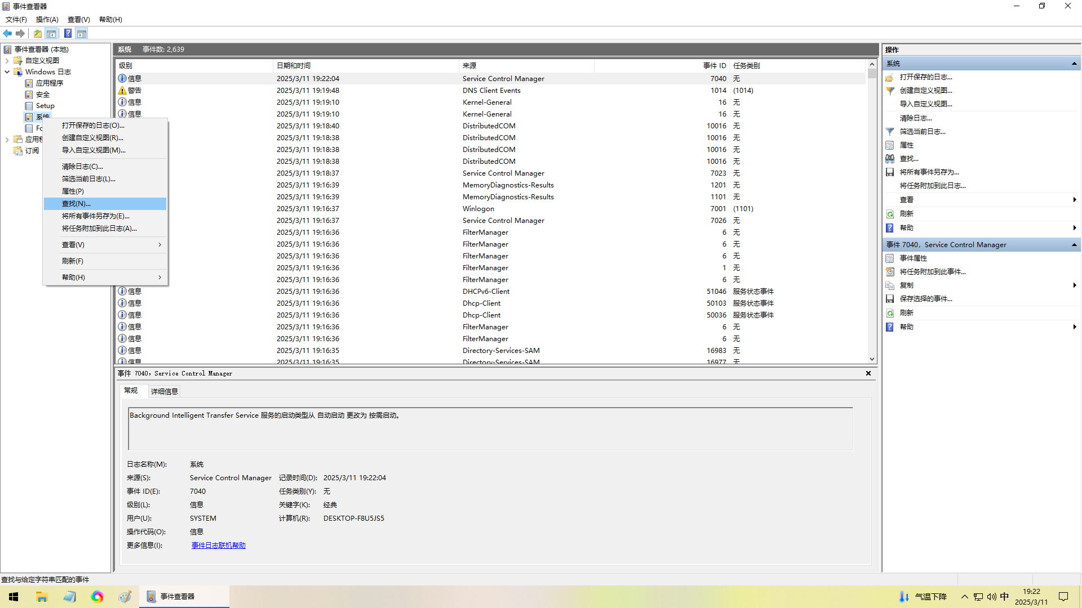Open the 事件日志联机帮助 link
The width and height of the screenshot is (1082, 608).
click(x=218, y=546)
